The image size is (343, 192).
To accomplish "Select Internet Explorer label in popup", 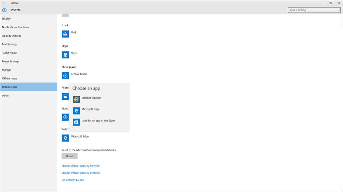I will 91,98.
